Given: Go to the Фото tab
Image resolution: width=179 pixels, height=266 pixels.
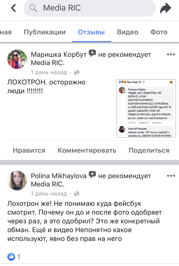Looking at the screenshot, I should pyautogui.click(x=159, y=32).
